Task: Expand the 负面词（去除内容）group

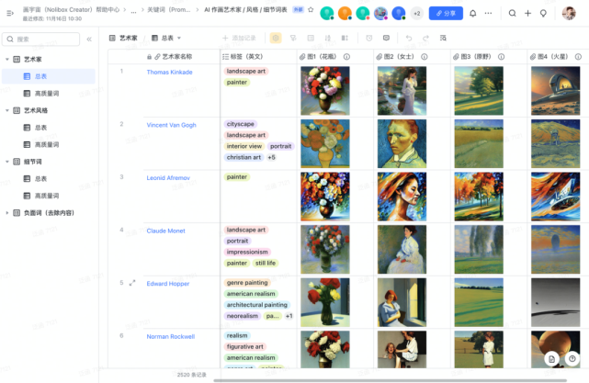Action: 7,213
